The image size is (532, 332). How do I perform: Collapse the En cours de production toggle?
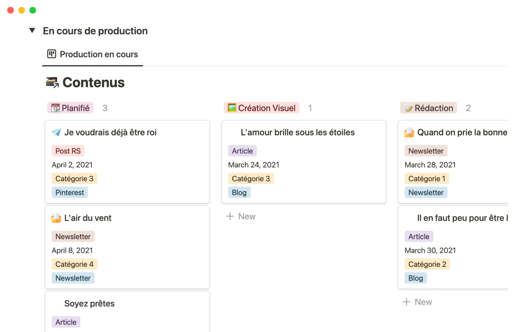tap(32, 30)
